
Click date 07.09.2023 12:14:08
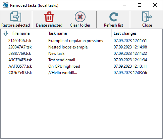[130, 47]
